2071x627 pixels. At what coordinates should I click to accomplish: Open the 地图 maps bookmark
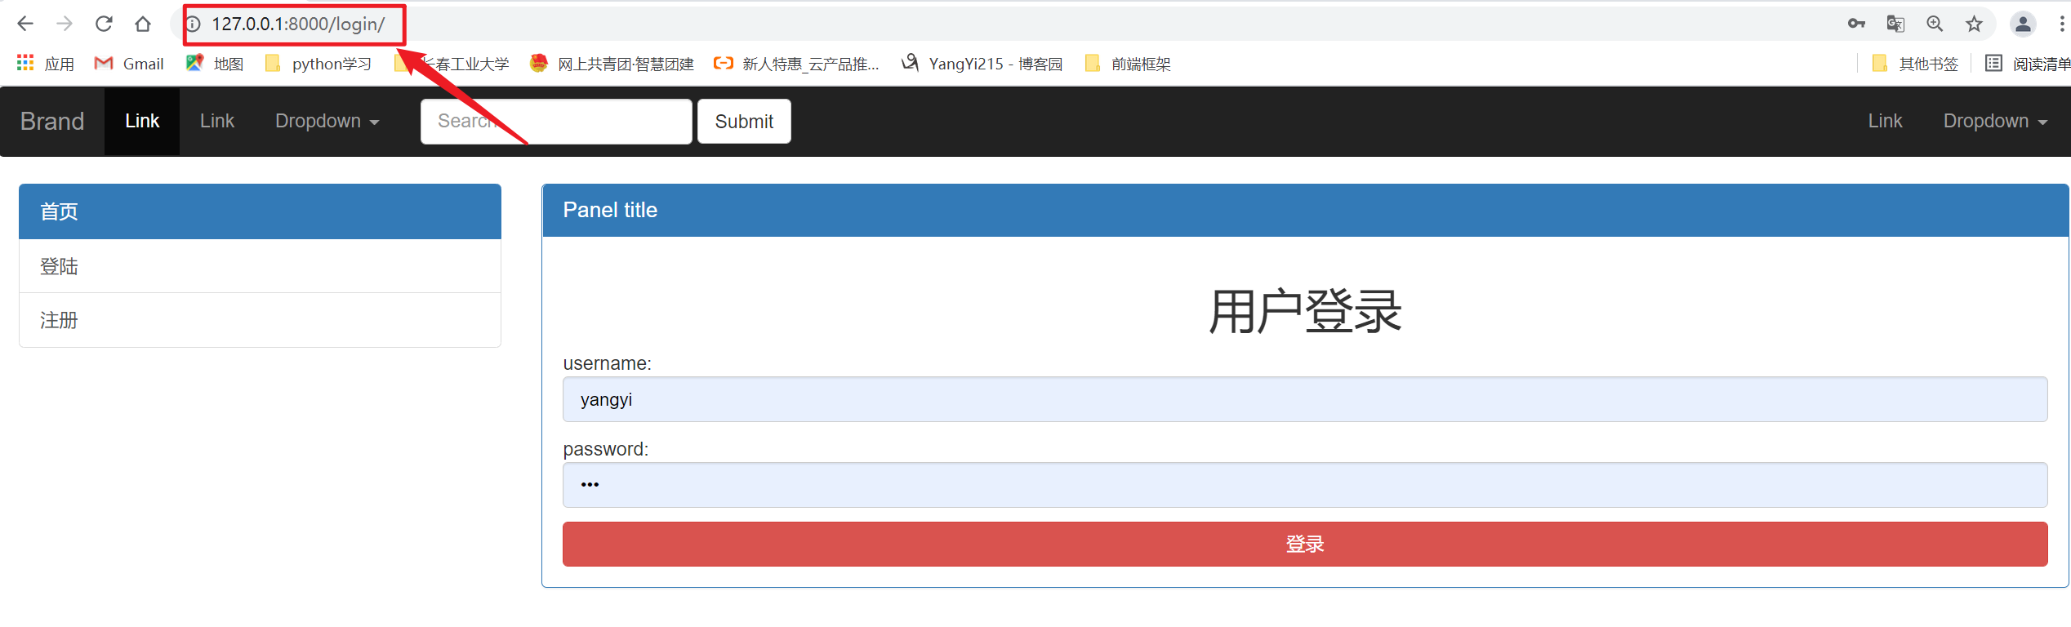point(215,64)
